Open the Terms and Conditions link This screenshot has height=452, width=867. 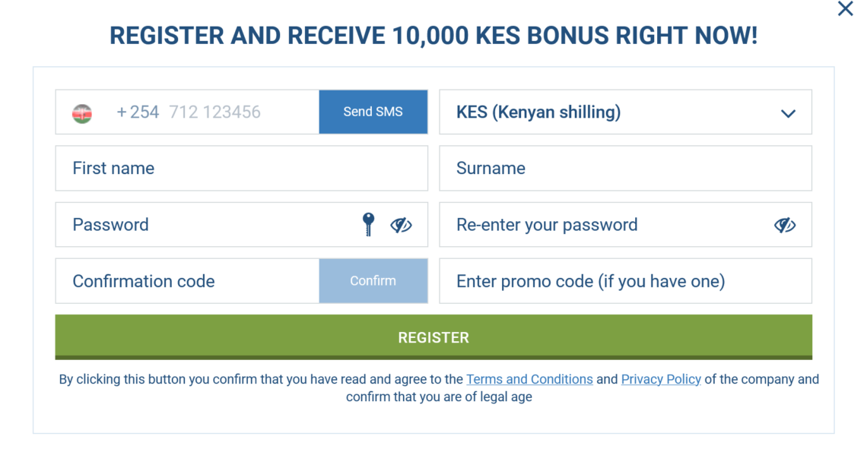click(x=529, y=379)
